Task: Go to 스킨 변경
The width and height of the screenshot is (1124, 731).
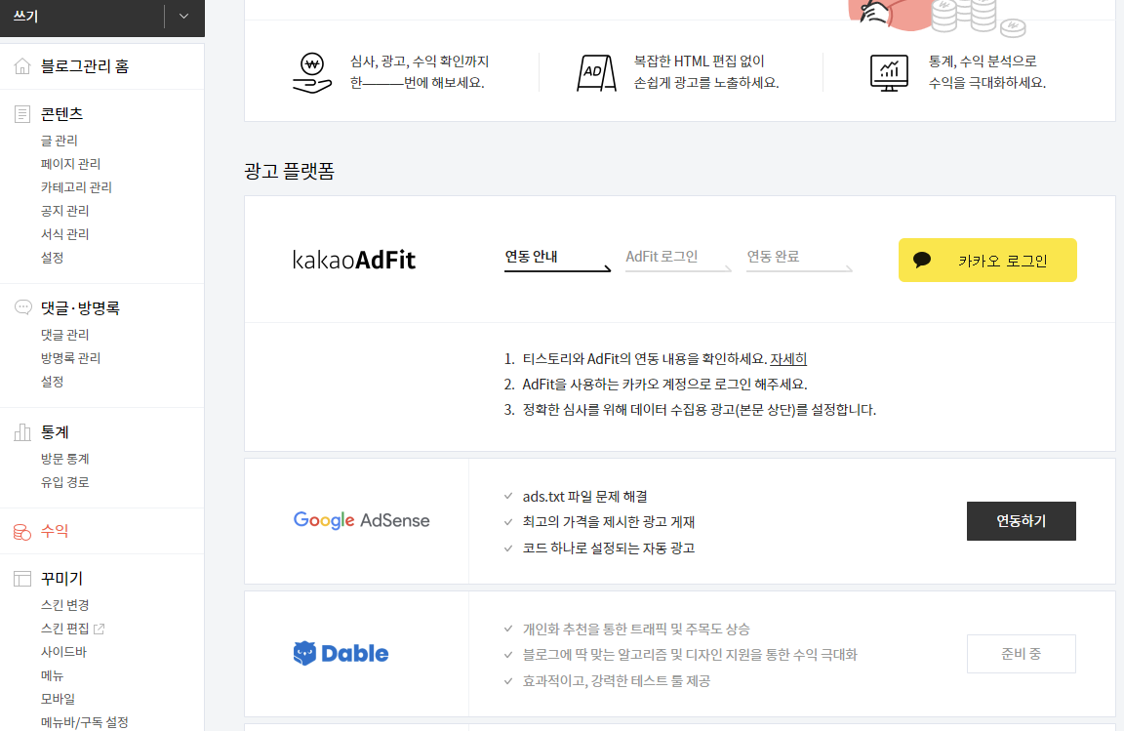Action: [x=64, y=605]
